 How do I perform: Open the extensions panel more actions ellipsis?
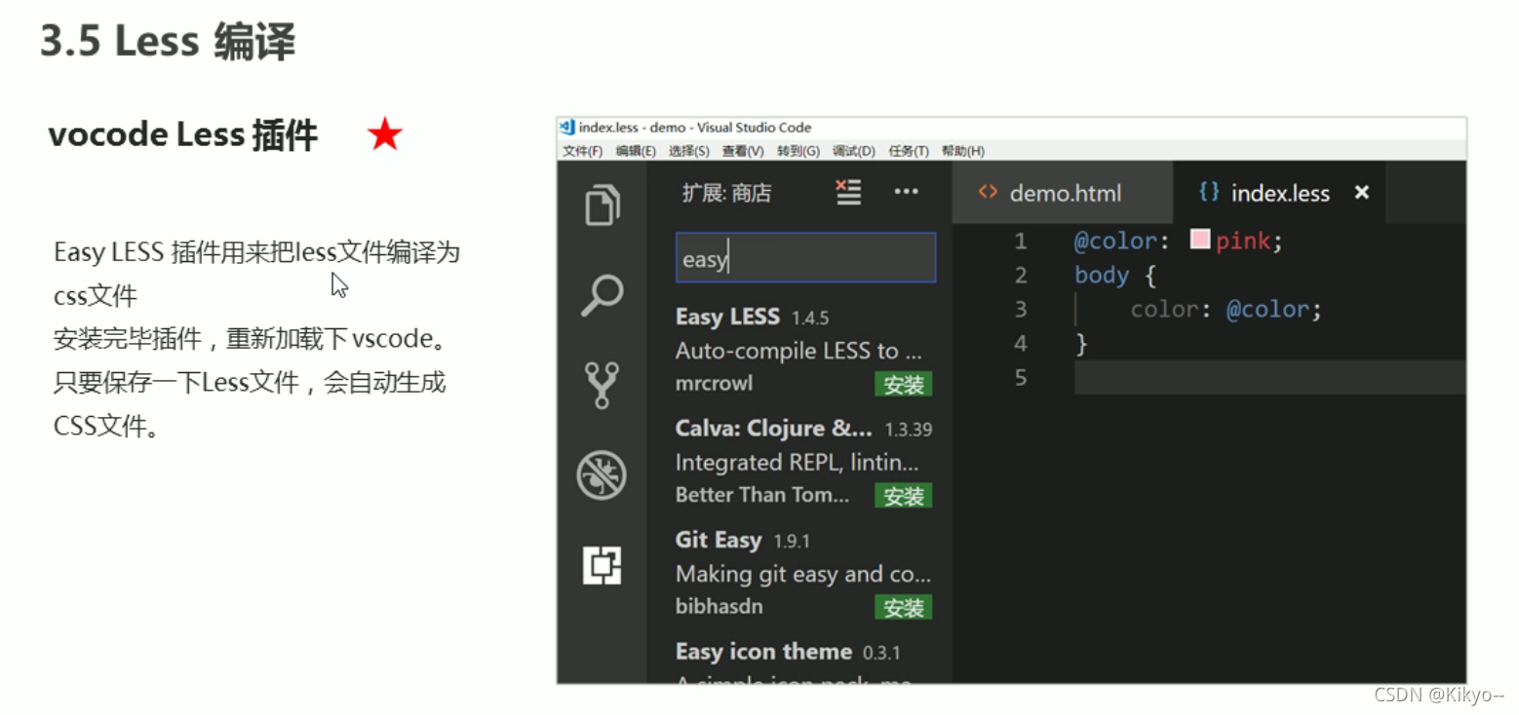click(907, 192)
